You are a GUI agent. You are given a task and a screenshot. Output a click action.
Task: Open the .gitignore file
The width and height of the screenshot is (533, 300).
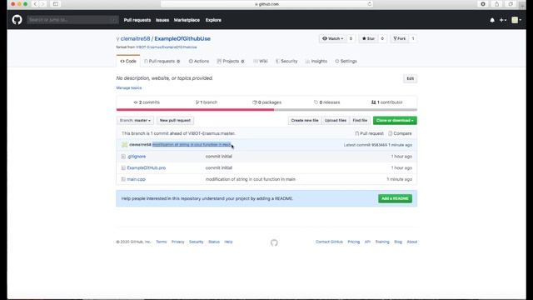[x=137, y=157]
